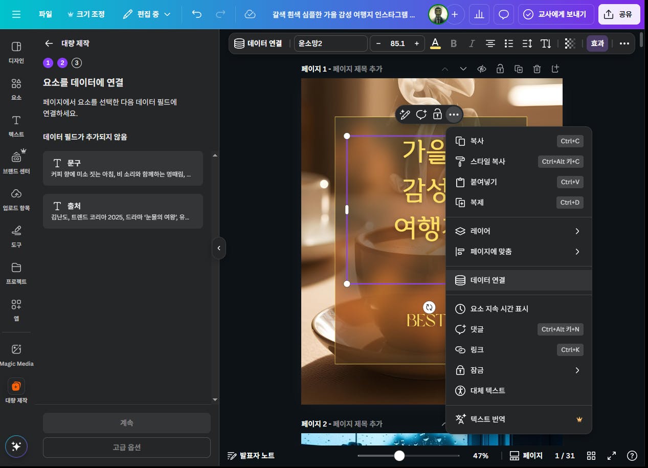Add collaborator with plus button

coord(454,14)
